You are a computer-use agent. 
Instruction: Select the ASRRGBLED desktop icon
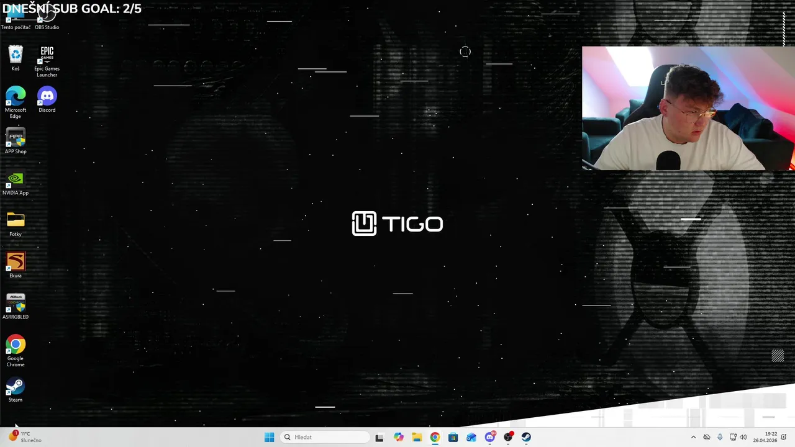(16, 307)
